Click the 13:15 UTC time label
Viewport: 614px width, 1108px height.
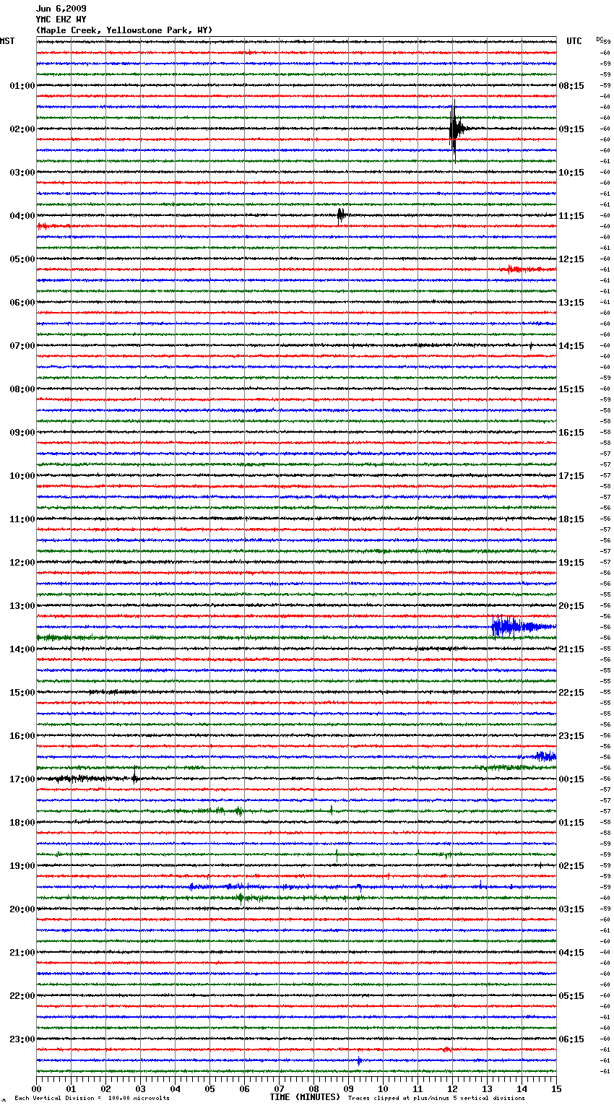(571, 303)
